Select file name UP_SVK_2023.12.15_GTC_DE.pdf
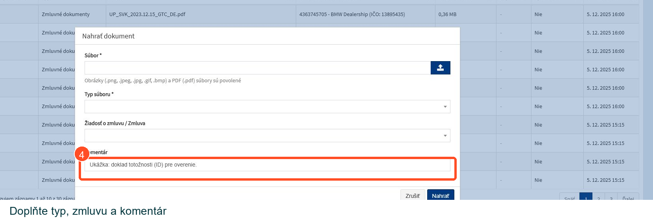The height and width of the screenshot is (221, 653). (147, 14)
